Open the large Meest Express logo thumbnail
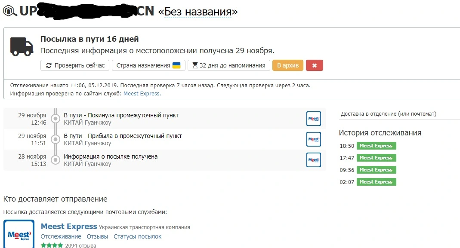 click(19, 234)
